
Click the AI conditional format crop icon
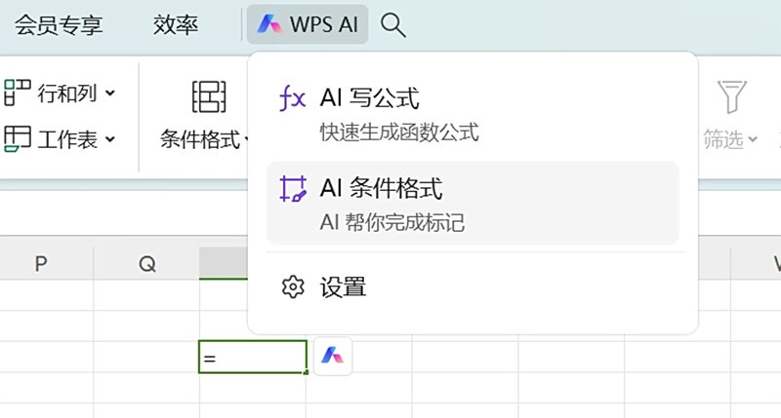pyautogui.click(x=293, y=189)
